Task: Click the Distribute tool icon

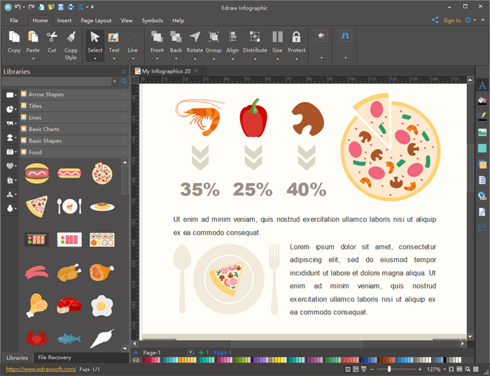Action: (x=255, y=38)
